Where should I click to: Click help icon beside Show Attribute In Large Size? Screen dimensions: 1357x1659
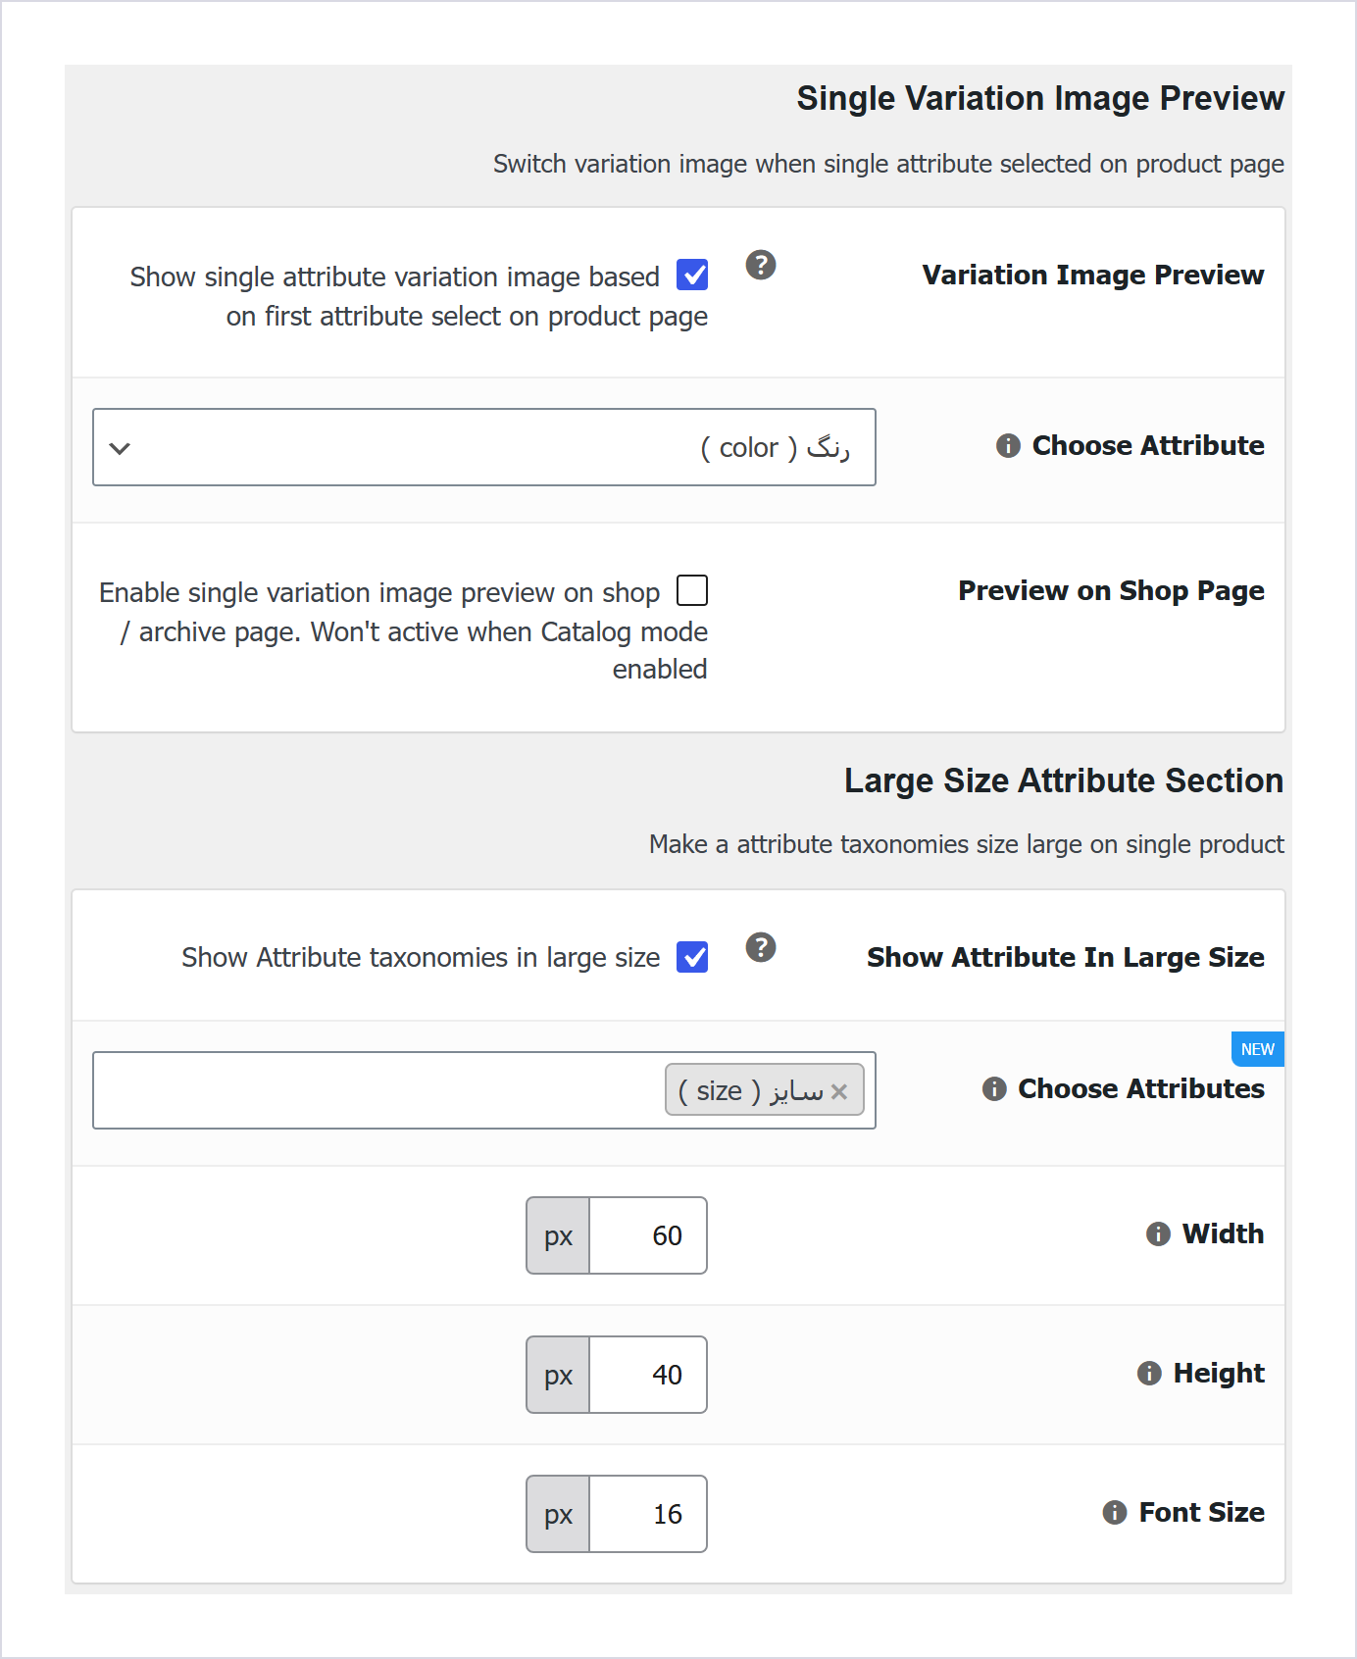click(761, 947)
